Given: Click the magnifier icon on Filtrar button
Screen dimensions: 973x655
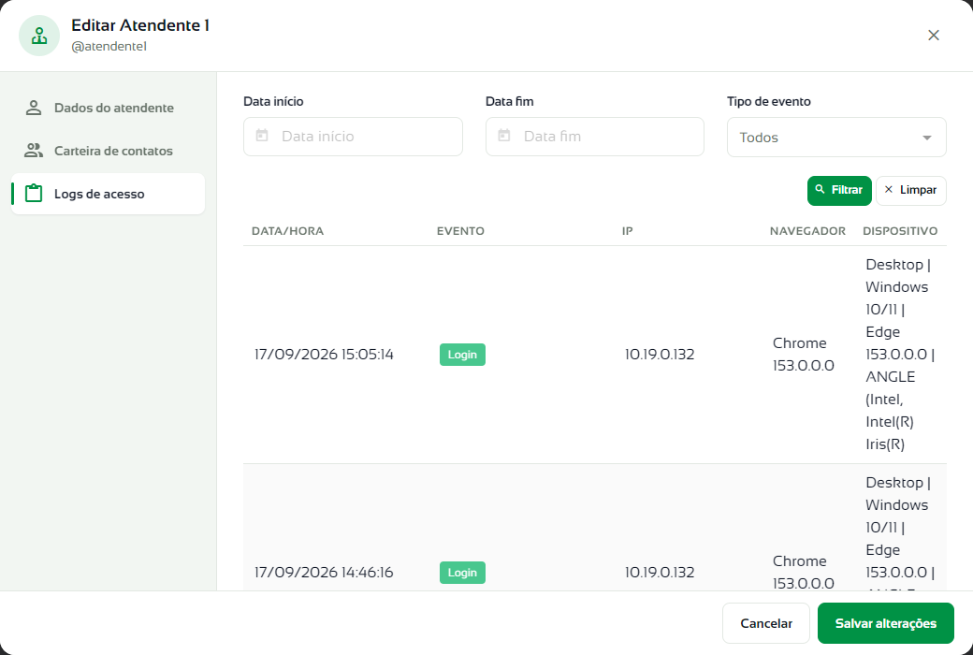Looking at the screenshot, I should point(820,189).
